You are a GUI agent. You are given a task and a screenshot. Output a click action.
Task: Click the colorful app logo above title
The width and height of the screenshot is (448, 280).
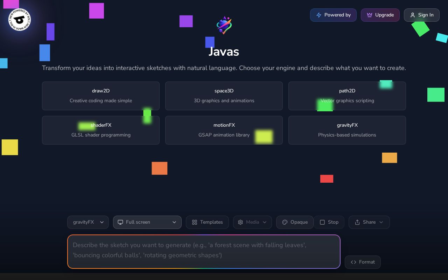tap(224, 25)
